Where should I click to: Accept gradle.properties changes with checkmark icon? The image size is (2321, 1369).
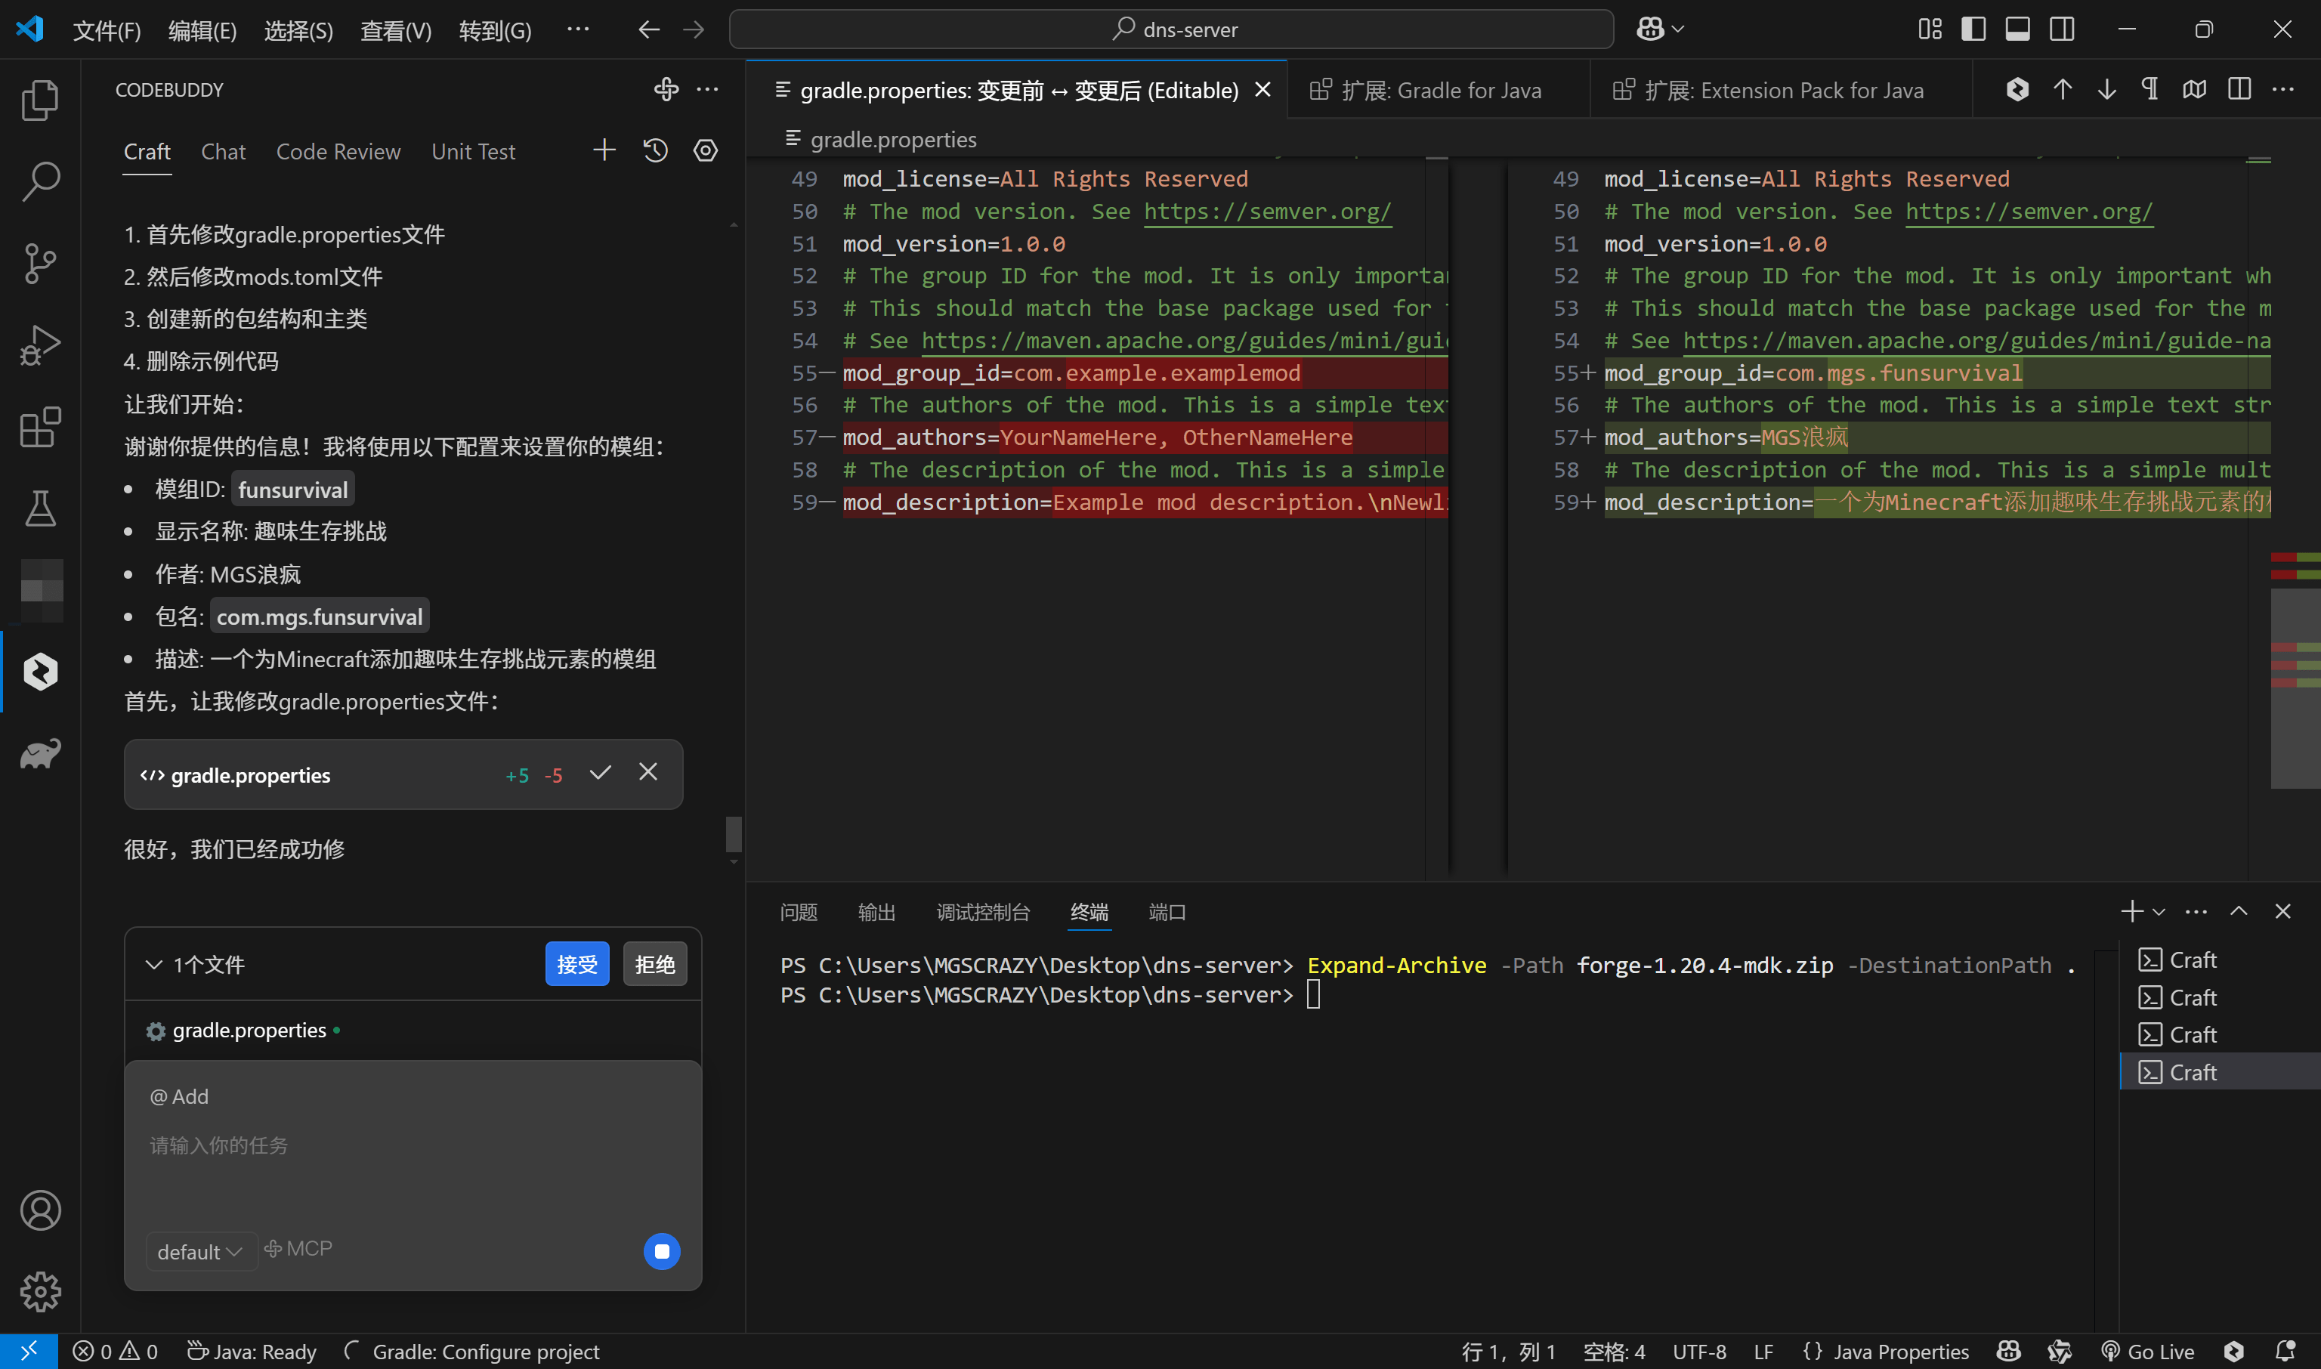[600, 773]
